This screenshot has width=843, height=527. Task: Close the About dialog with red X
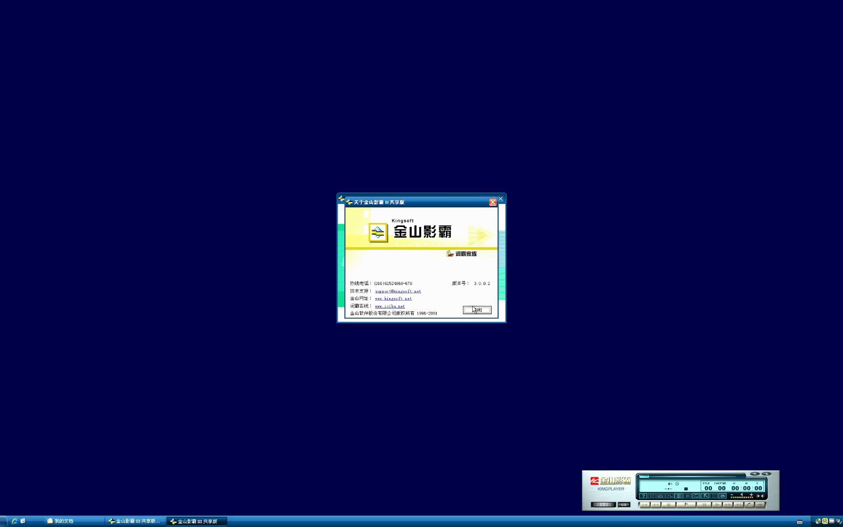click(x=493, y=202)
